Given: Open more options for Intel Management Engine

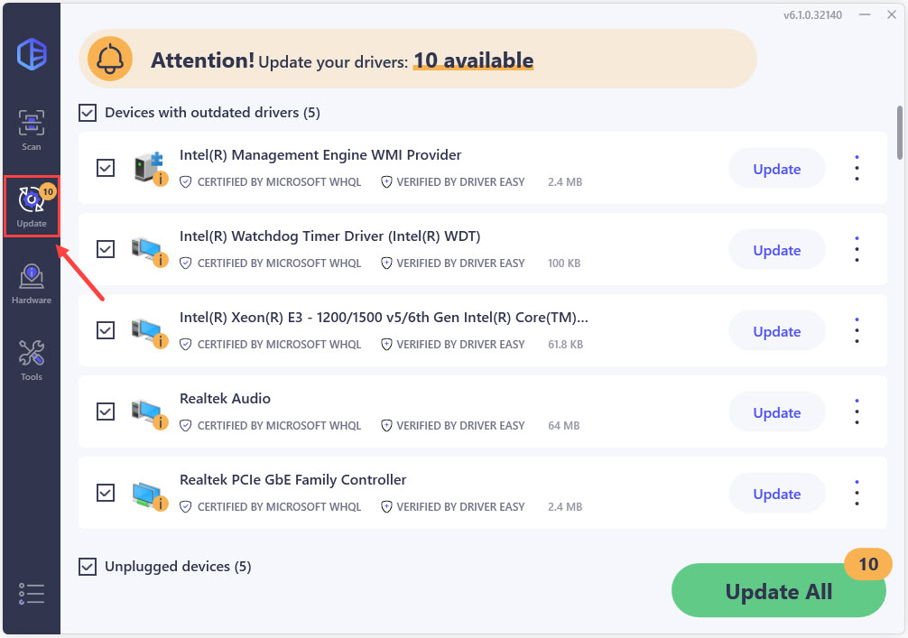Looking at the screenshot, I should click(857, 168).
